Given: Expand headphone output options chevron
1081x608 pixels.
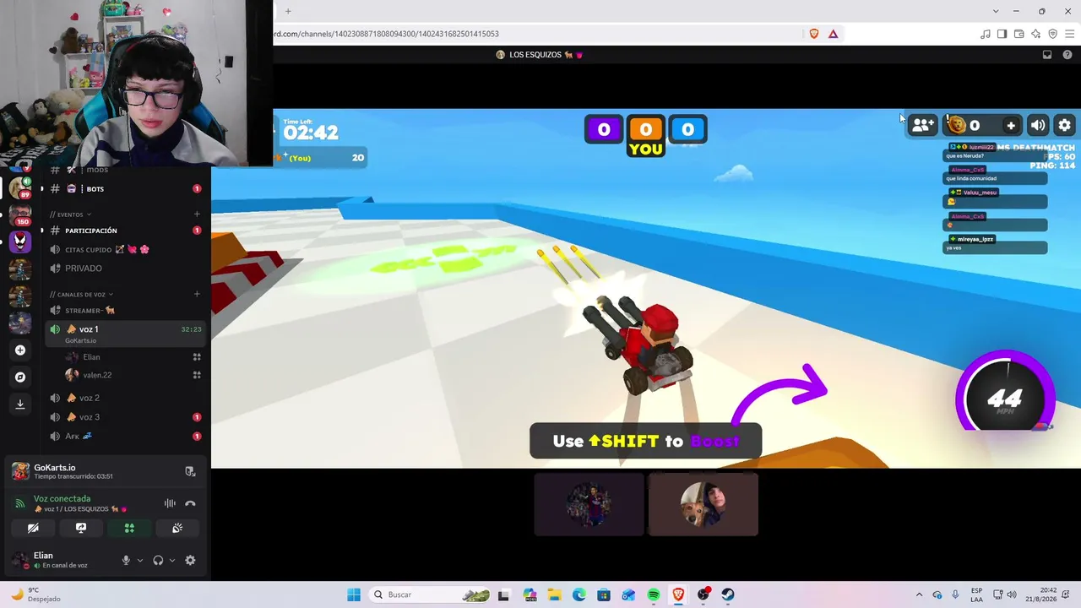Looking at the screenshot, I should tap(172, 560).
